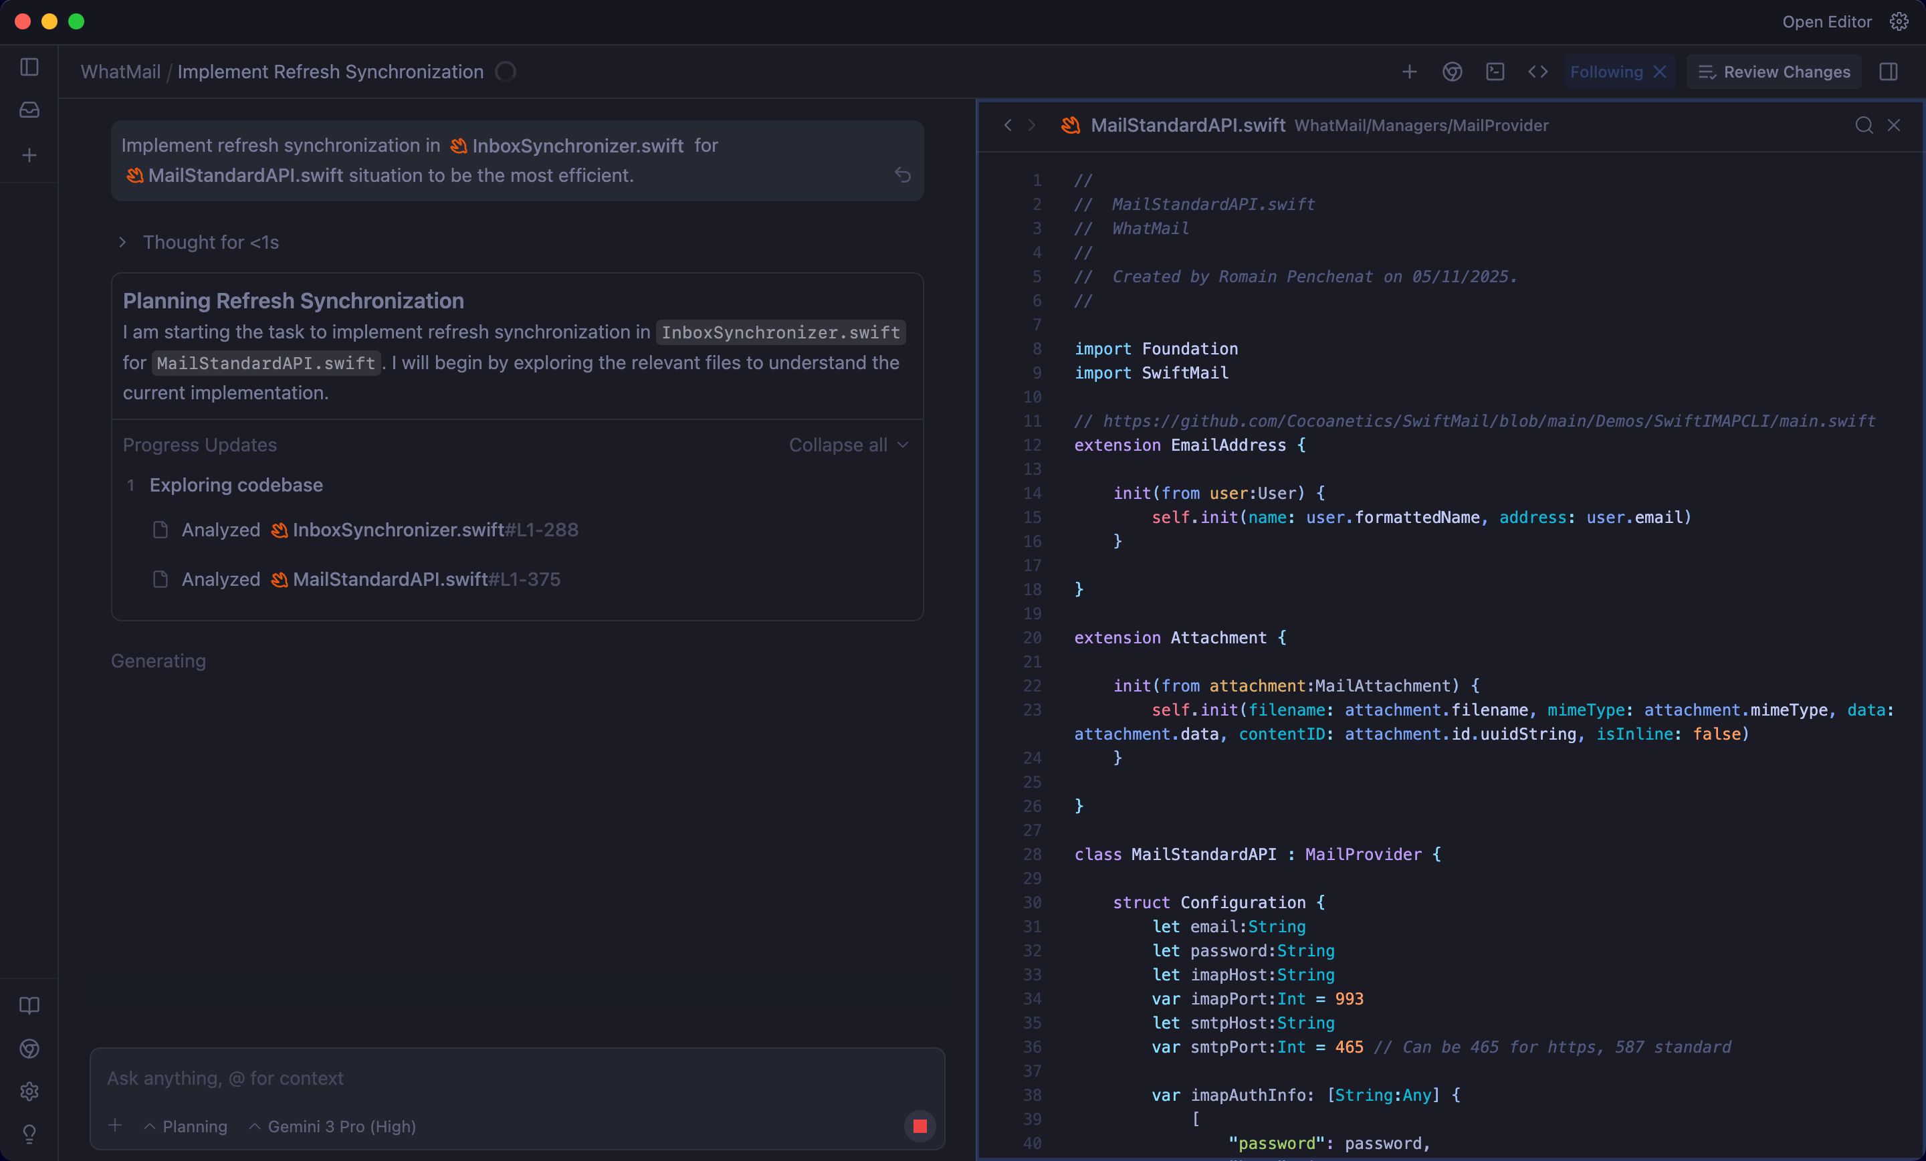Open Settings via the gear icon
The height and width of the screenshot is (1161, 1926).
[x=29, y=1092]
